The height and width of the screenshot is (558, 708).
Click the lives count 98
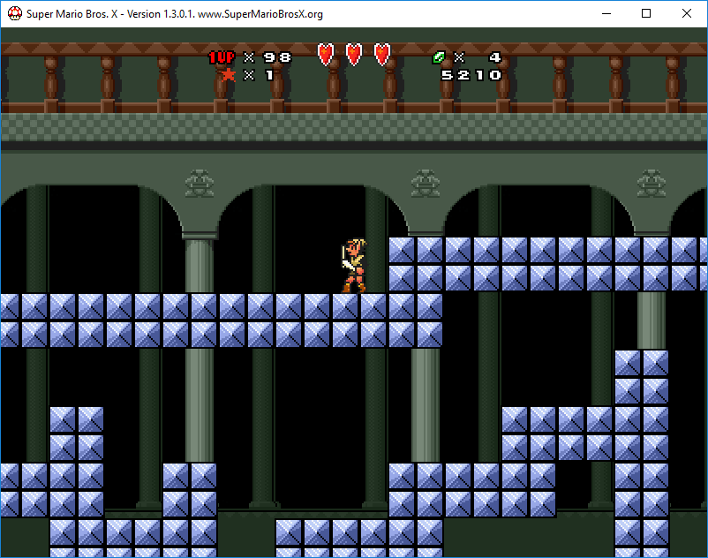(278, 57)
